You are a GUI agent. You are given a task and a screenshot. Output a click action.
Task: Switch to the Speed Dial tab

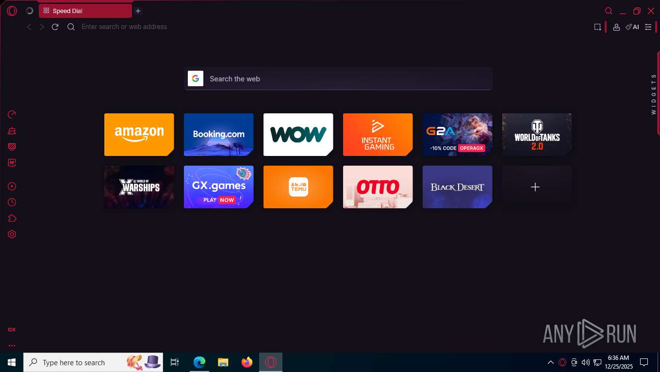point(85,11)
